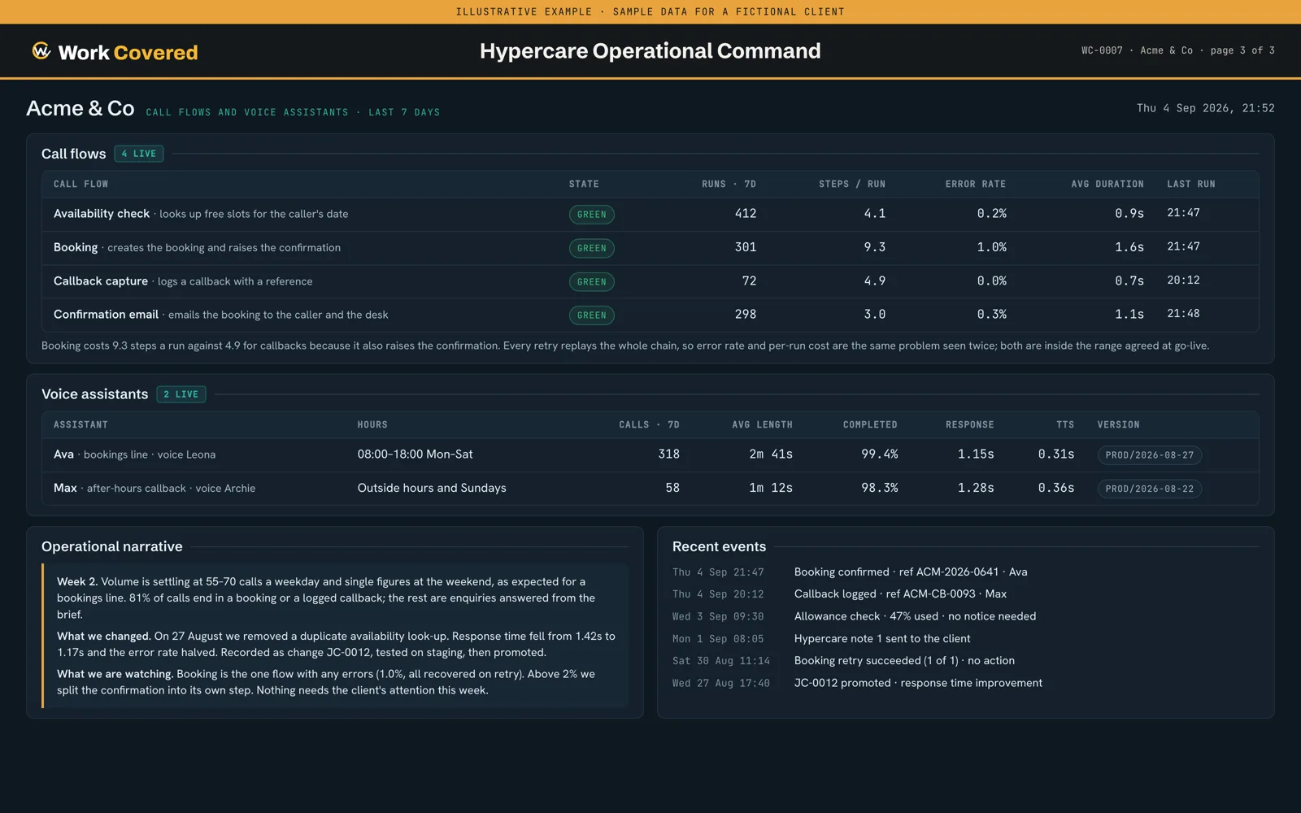Select the STEPS / RUN column header
Image resolution: width=1301 pixels, height=813 pixels.
(x=852, y=185)
